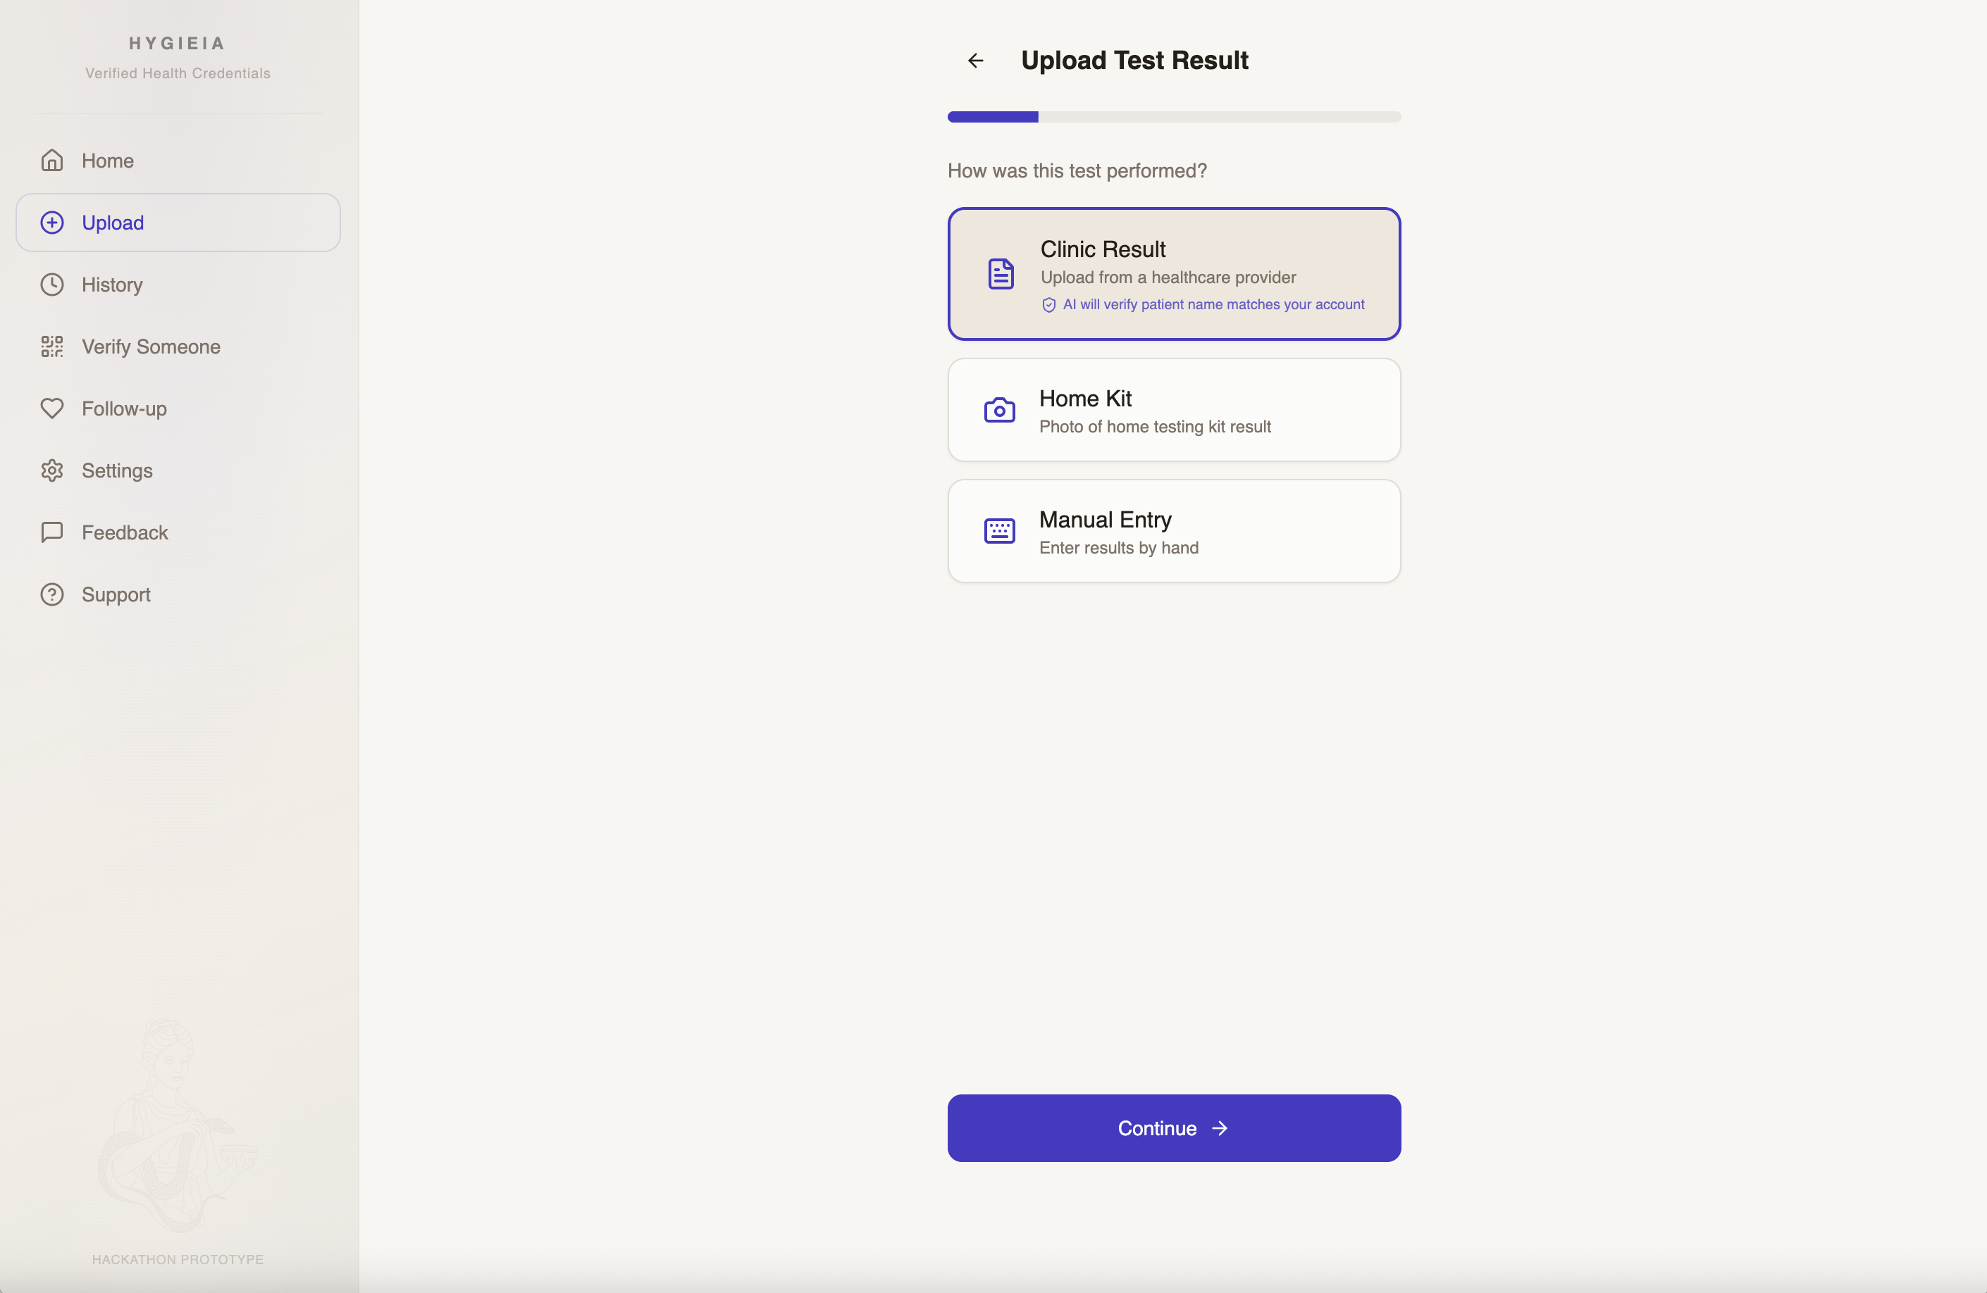Click the Manual Entry keyboard icon
The height and width of the screenshot is (1293, 1987).
tap(999, 532)
